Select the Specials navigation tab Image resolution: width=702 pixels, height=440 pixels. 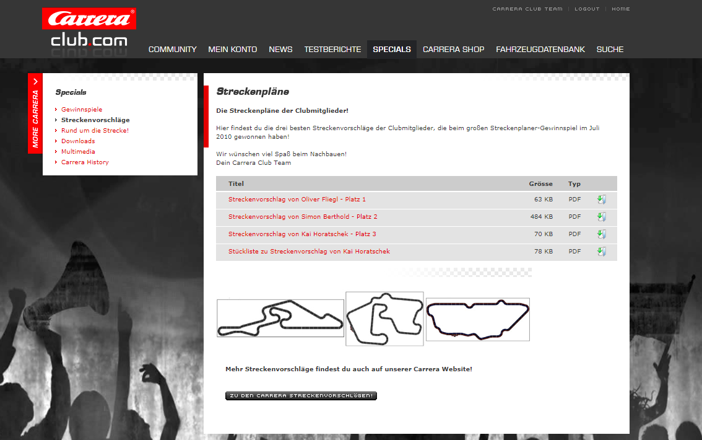(x=392, y=50)
